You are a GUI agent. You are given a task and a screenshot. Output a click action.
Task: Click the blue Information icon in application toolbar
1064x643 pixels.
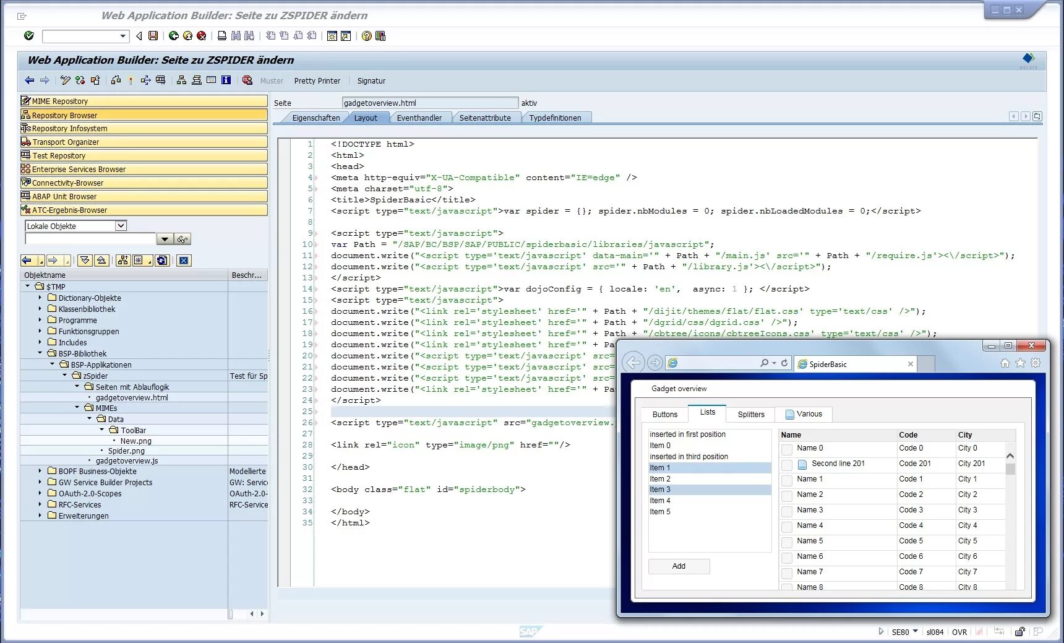[226, 80]
